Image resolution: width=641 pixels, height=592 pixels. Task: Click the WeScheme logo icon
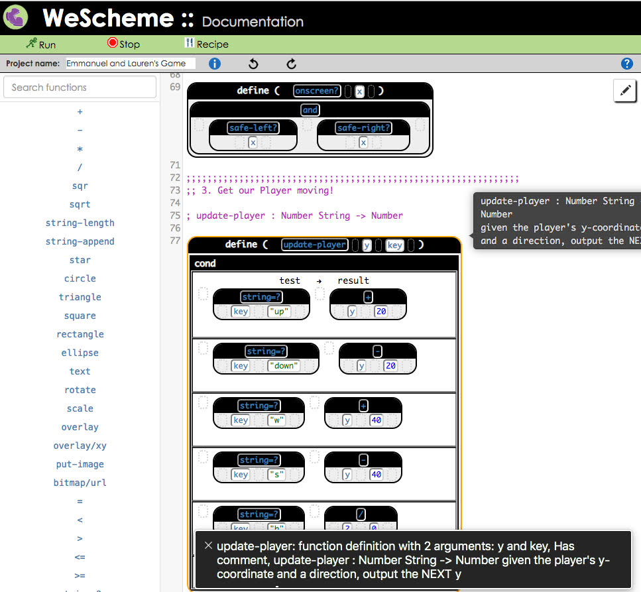point(16,17)
